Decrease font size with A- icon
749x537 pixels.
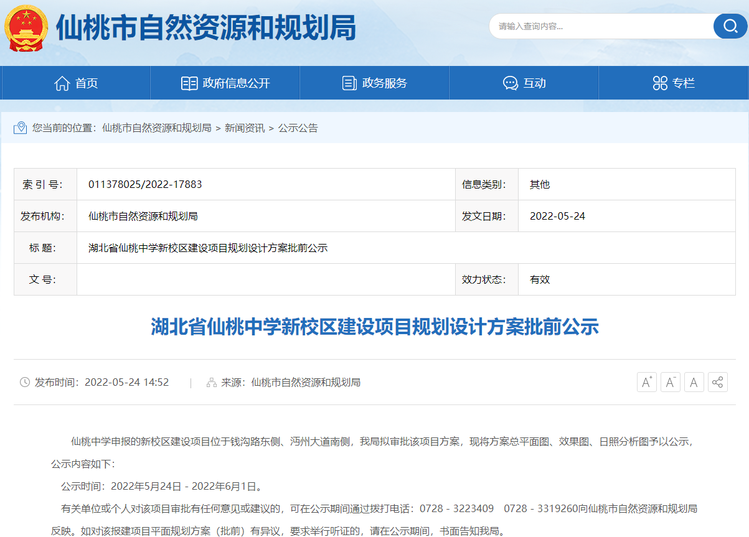tap(670, 382)
